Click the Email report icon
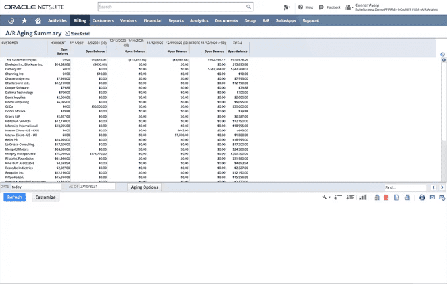This screenshot has height=284, width=447. point(433,197)
